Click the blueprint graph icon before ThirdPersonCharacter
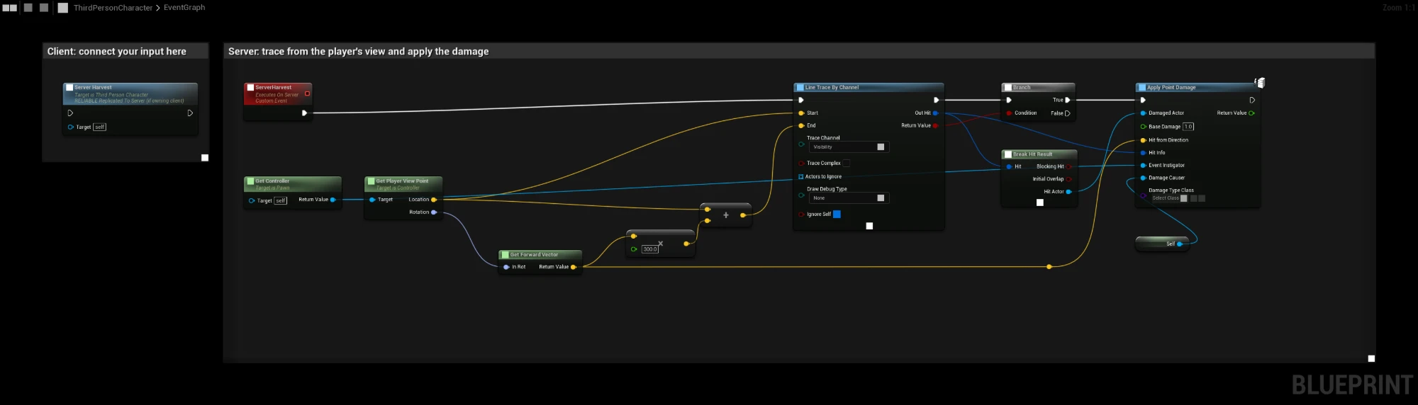Image resolution: width=1418 pixels, height=405 pixels. 63,8
